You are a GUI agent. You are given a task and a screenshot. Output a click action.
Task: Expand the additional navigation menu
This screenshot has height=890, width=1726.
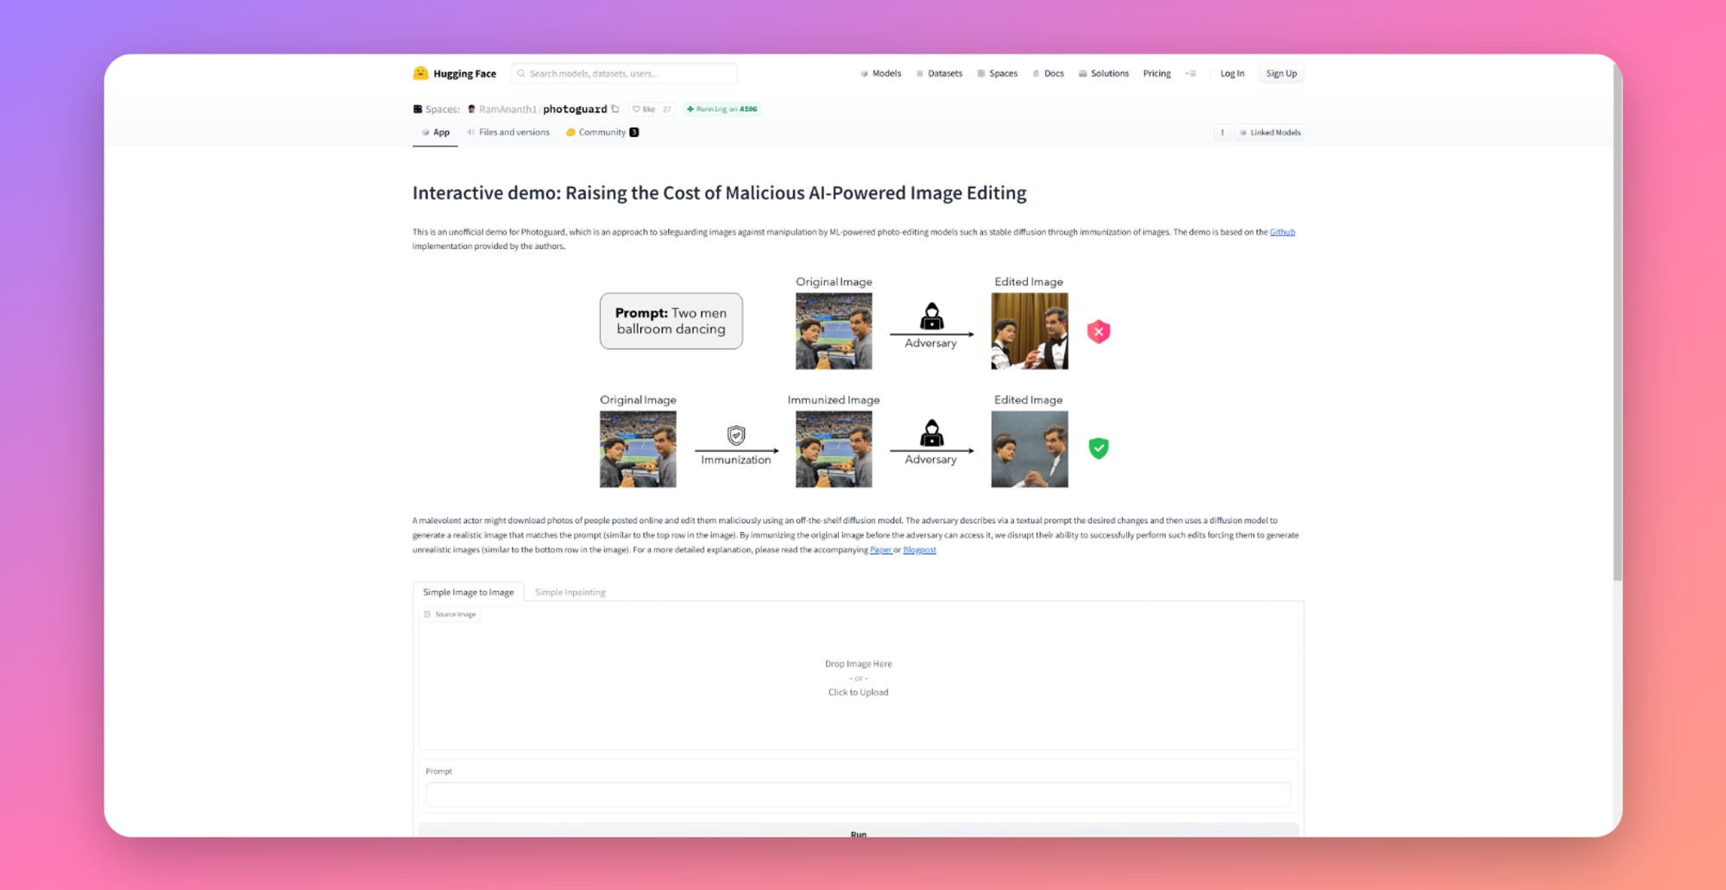pos(1191,73)
